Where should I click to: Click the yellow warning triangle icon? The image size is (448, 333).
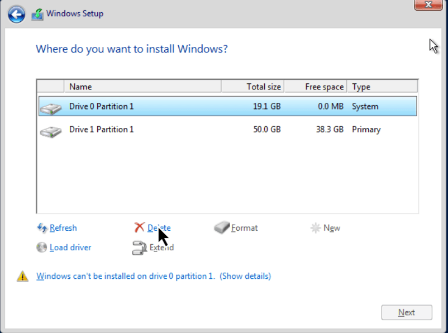tap(22, 276)
